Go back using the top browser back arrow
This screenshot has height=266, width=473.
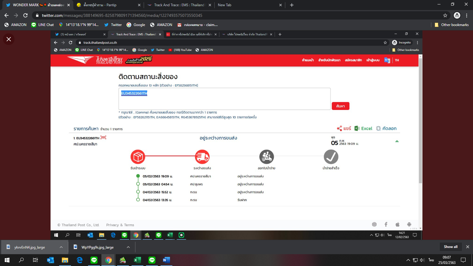7,15
